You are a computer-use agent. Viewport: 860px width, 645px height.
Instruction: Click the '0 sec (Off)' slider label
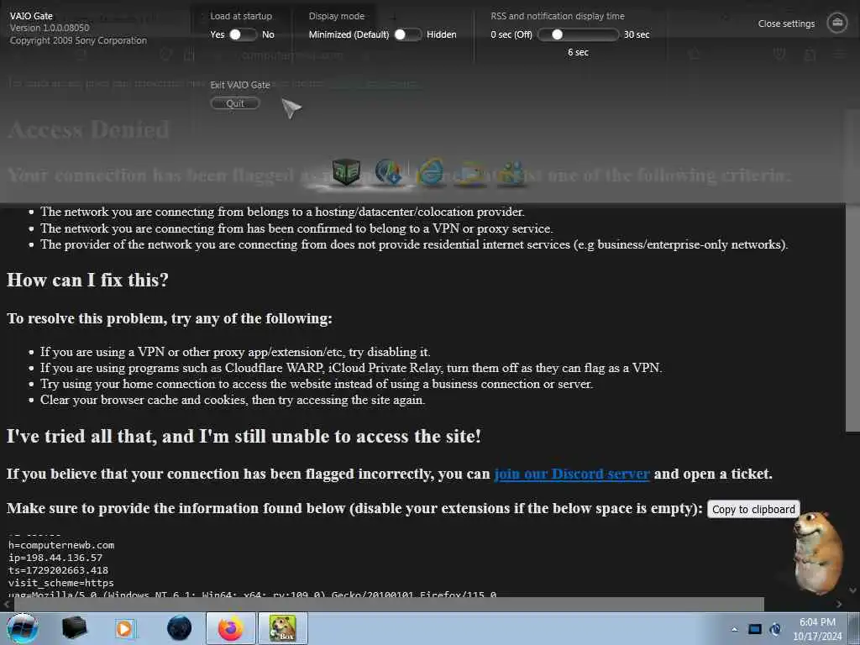pyautogui.click(x=511, y=34)
